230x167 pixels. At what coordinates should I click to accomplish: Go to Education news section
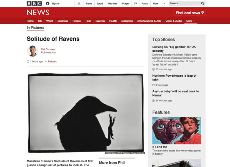pyautogui.click(x=127, y=21)
